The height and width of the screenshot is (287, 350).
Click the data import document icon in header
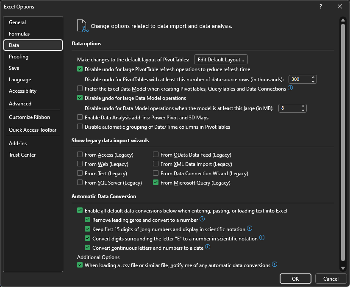(x=83, y=26)
